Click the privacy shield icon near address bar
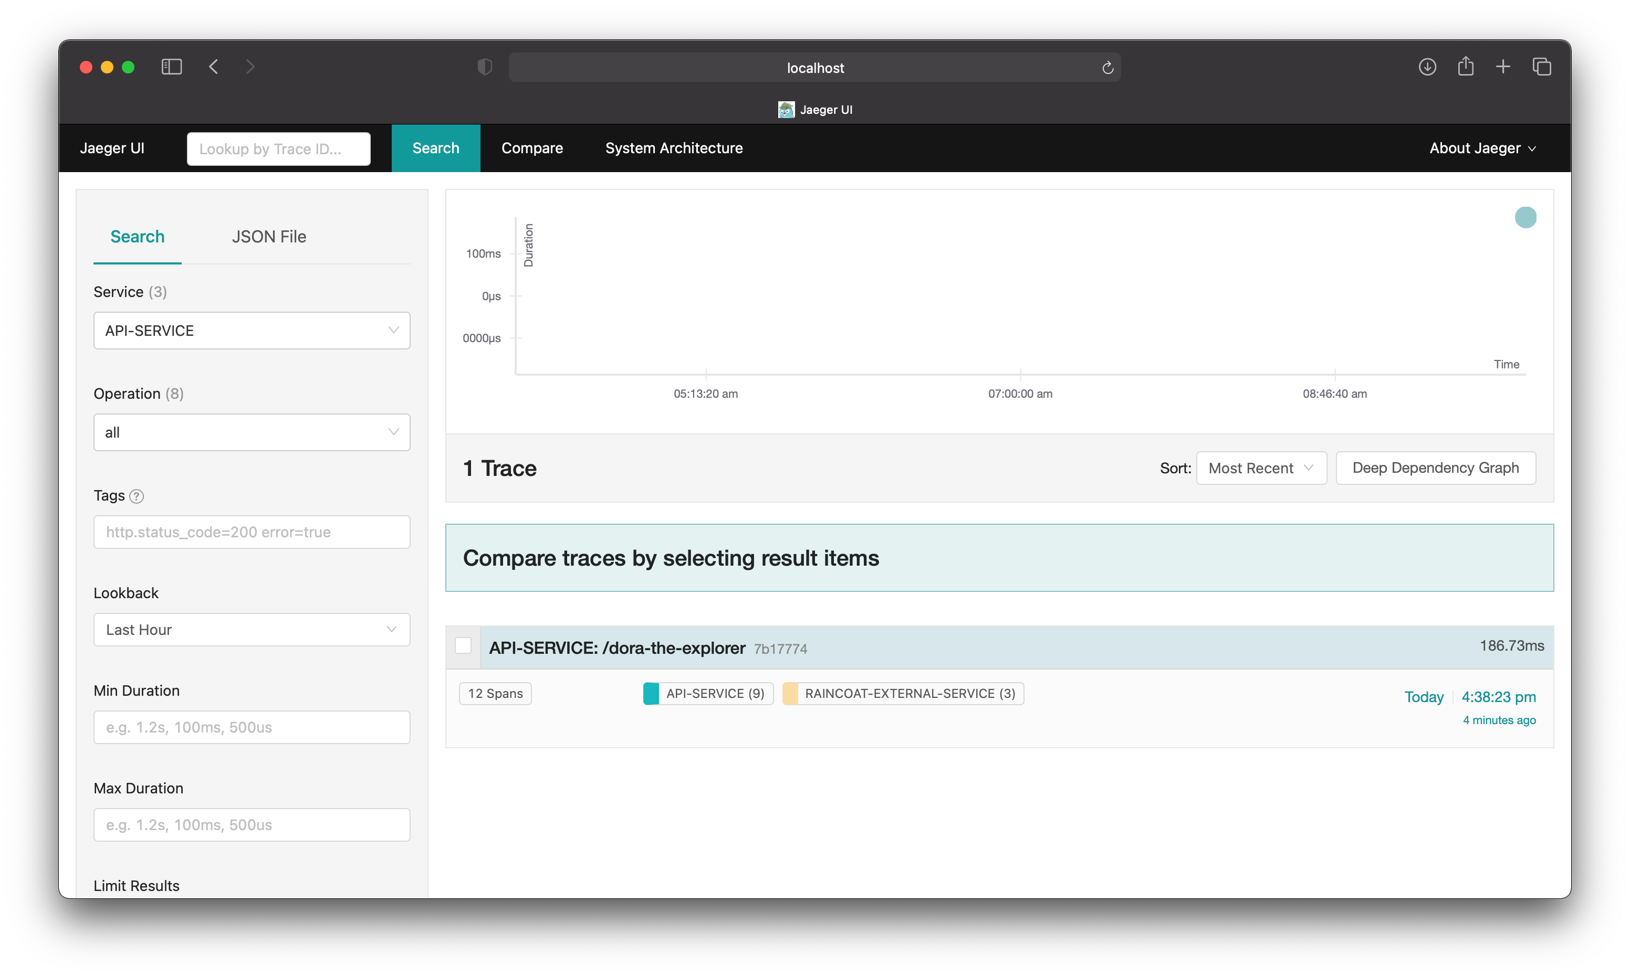This screenshot has height=976, width=1630. tap(484, 67)
